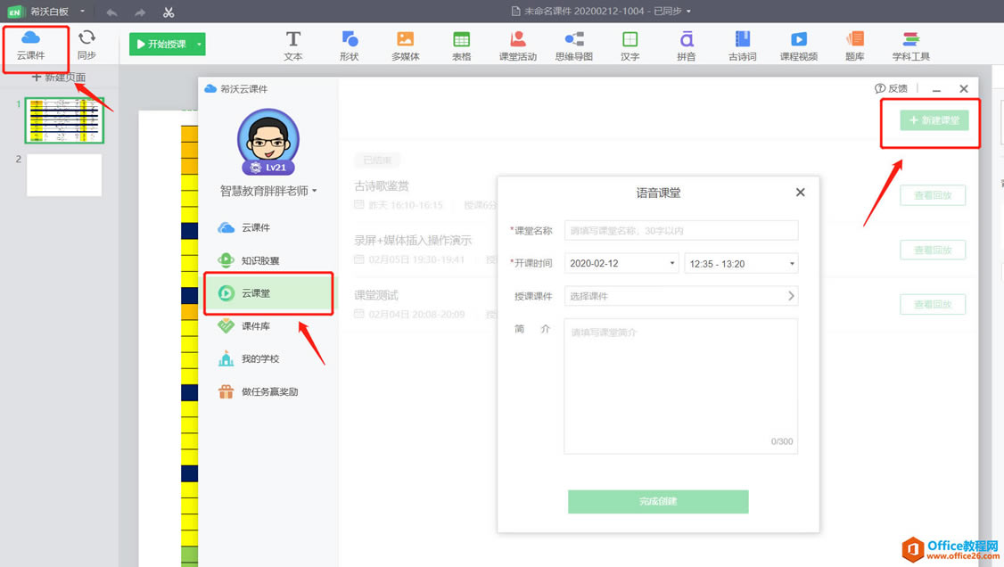1004x567 pixels.
Task: Click the 同步 sync icon
Action: 86,45
